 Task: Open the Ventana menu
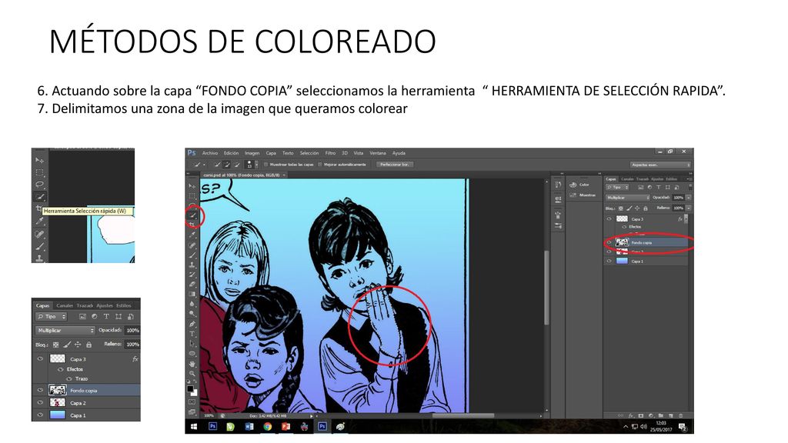pyautogui.click(x=377, y=153)
